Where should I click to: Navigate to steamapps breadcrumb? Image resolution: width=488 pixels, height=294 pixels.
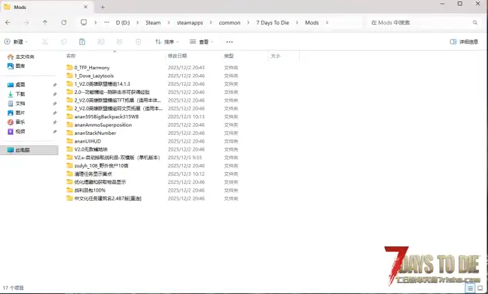click(190, 23)
